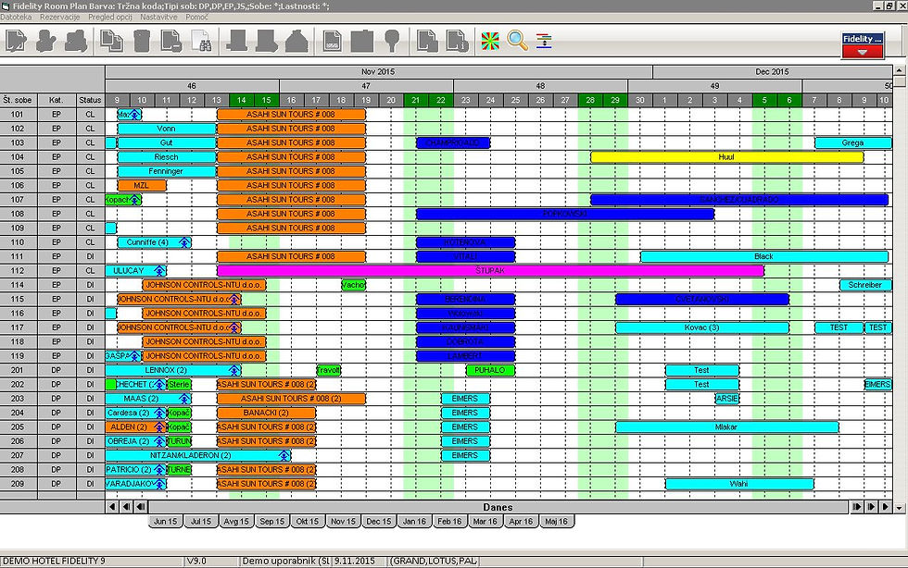Viewport: 908px width, 568px height.
Task: Open the colorful starburst color settings icon
Action: pos(490,41)
